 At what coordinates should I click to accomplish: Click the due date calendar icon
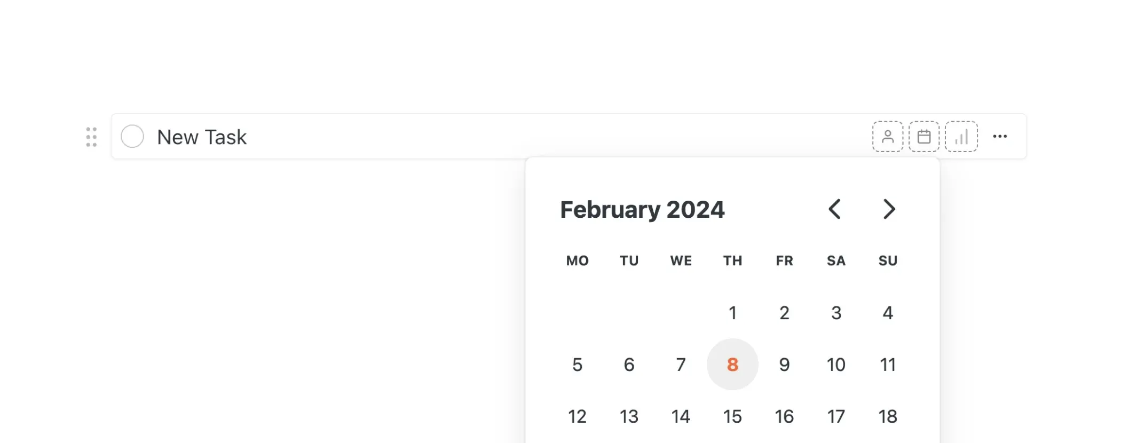pyautogui.click(x=924, y=137)
